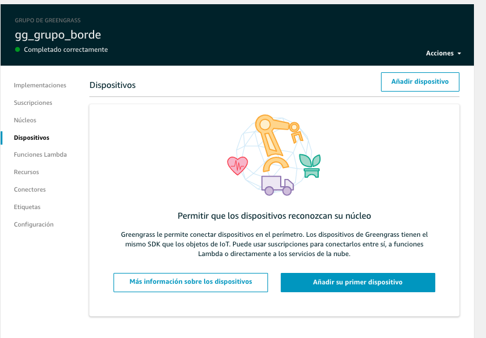Navigate to Recursos section

click(x=27, y=172)
